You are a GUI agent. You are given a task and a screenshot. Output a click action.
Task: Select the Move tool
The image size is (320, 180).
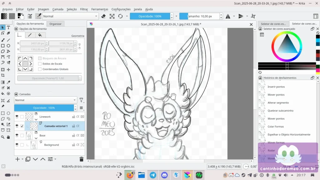[8, 70]
